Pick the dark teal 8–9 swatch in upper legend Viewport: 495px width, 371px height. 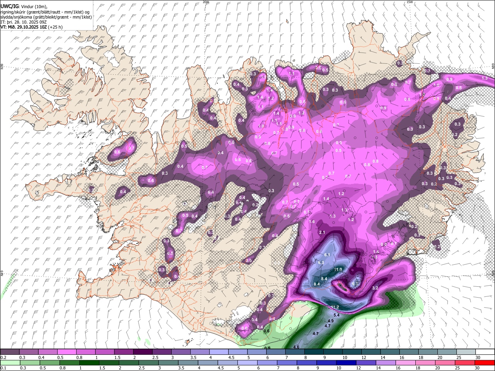point(314,352)
